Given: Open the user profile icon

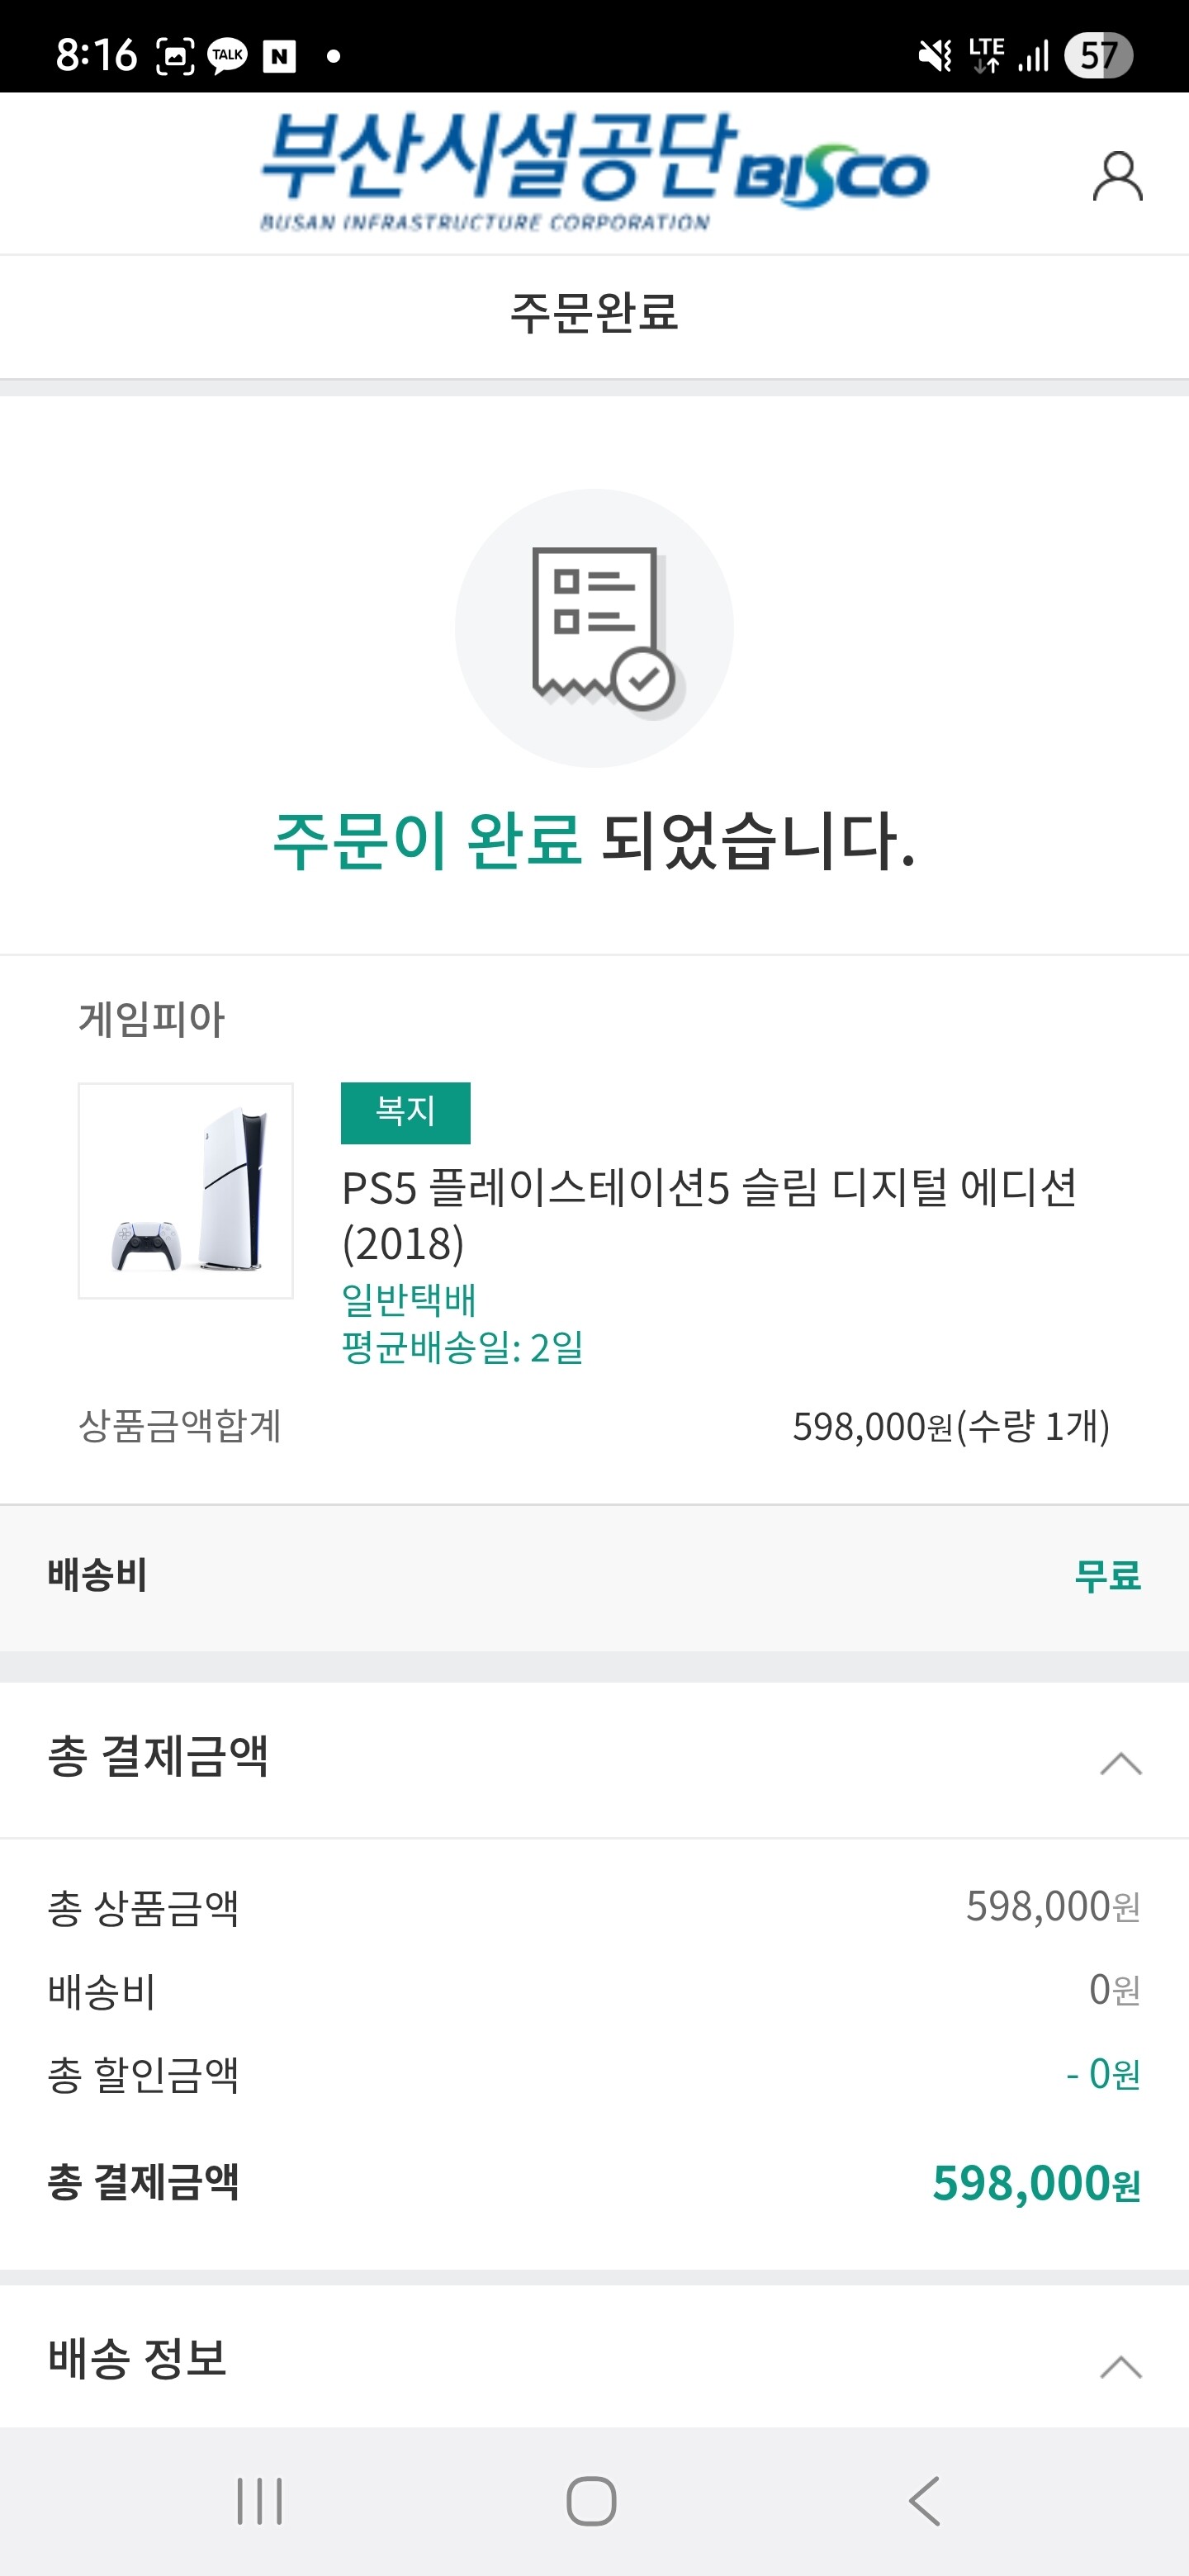Looking at the screenshot, I should click(1116, 177).
